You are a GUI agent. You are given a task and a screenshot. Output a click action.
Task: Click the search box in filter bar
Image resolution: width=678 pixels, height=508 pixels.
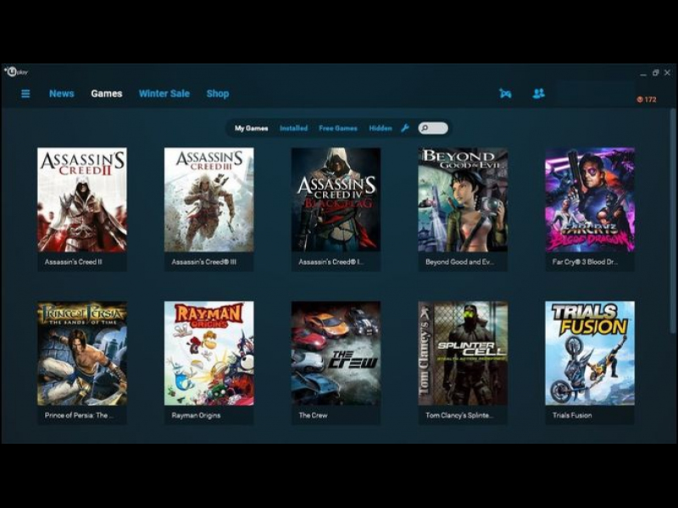(433, 129)
